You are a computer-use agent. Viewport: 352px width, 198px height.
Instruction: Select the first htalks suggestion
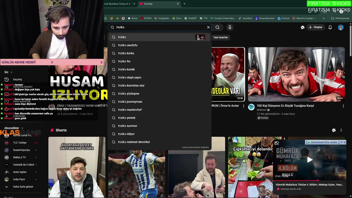[x=159, y=37]
